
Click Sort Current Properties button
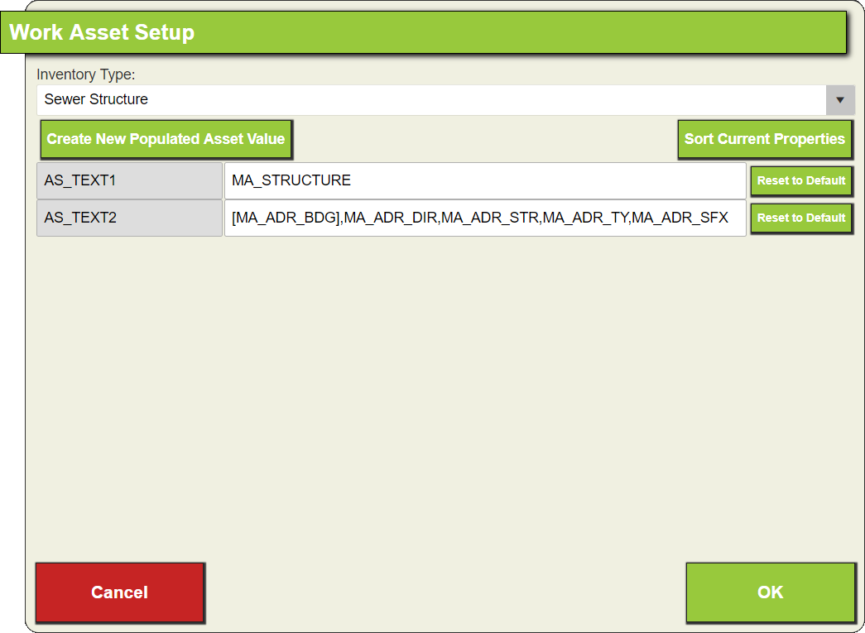[765, 139]
